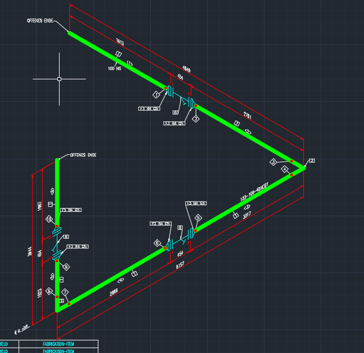This screenshot has height=353, width=364.
Task: Pick weld tag diamond number 4
Action: click(x=285, y=169)
